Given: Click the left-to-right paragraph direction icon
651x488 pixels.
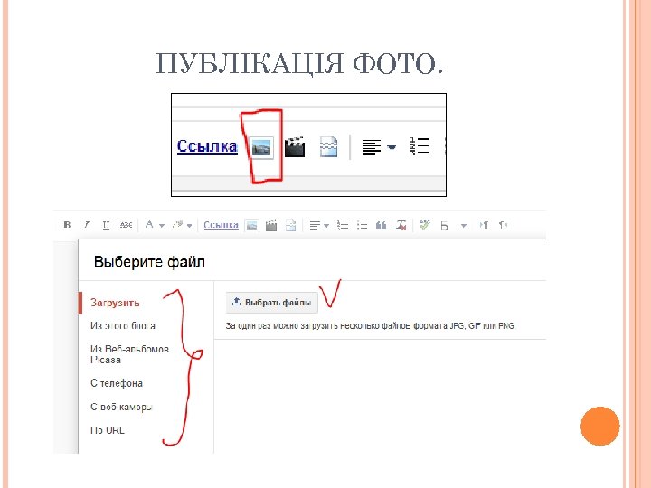Looking at the screenshot, I should 484,225.
